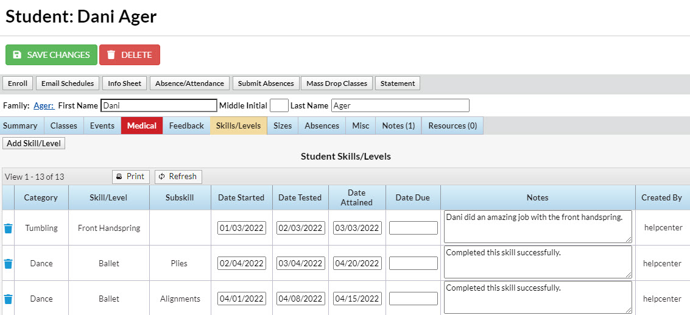Click Add Skill/Level button
Screen dimensions: 690x315
[x=34, y=143]
